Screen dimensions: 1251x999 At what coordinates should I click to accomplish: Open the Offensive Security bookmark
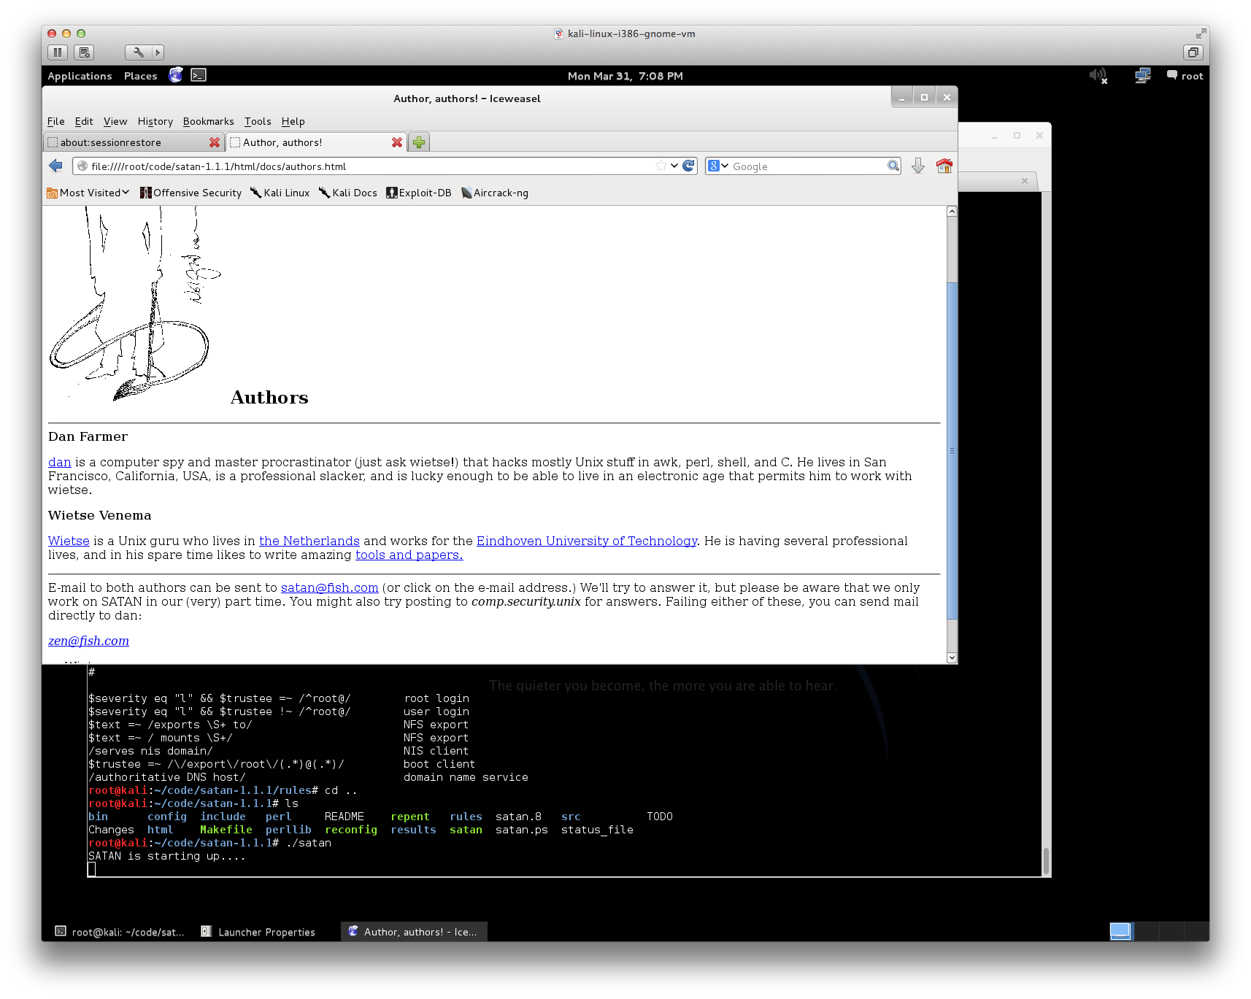pos(190,193)
